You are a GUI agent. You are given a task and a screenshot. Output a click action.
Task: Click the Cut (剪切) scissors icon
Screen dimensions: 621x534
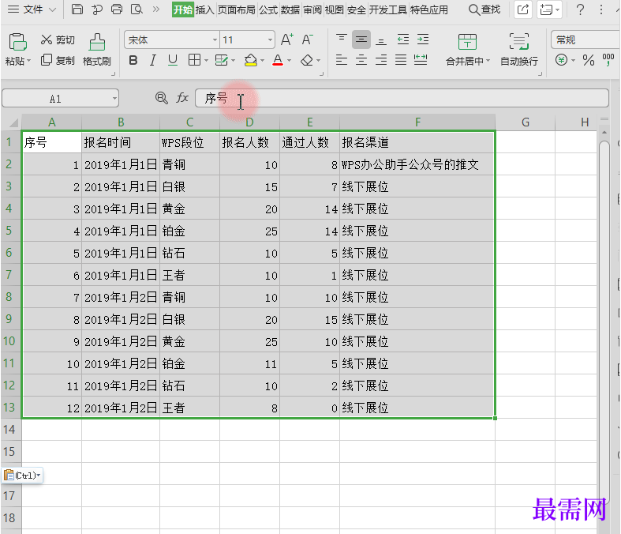coord(47,40)
